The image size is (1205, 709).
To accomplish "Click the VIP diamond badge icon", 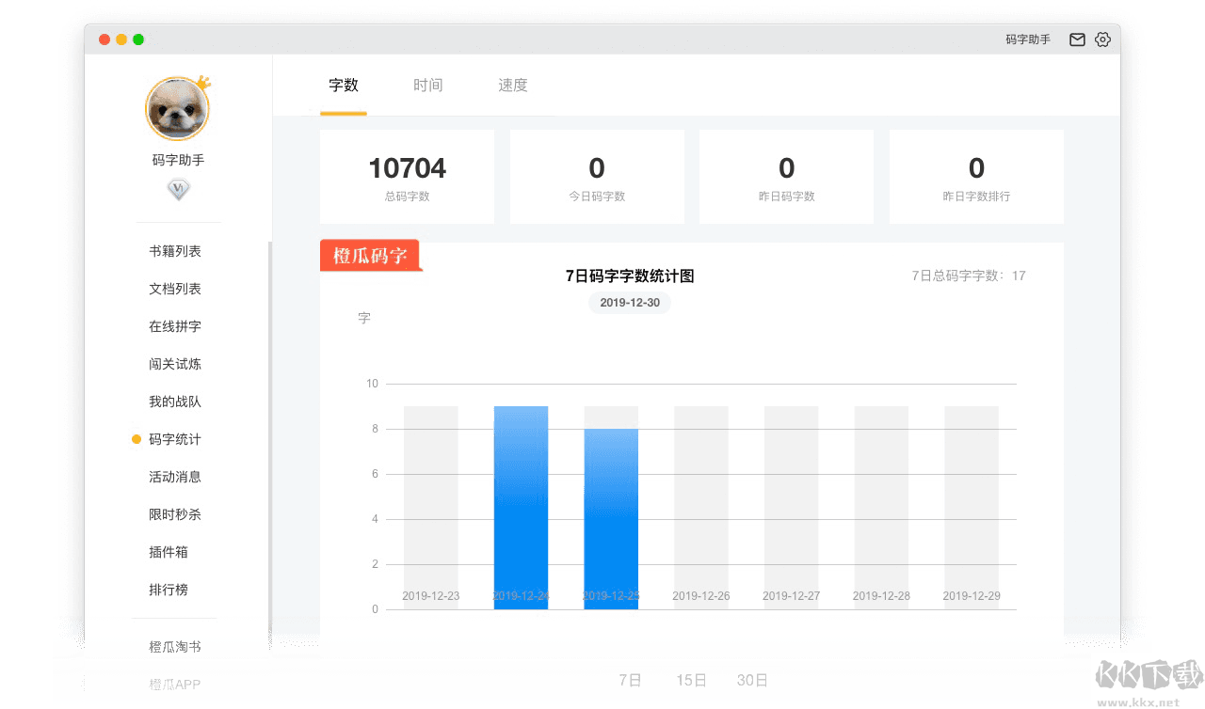I will tap(178, 190).
